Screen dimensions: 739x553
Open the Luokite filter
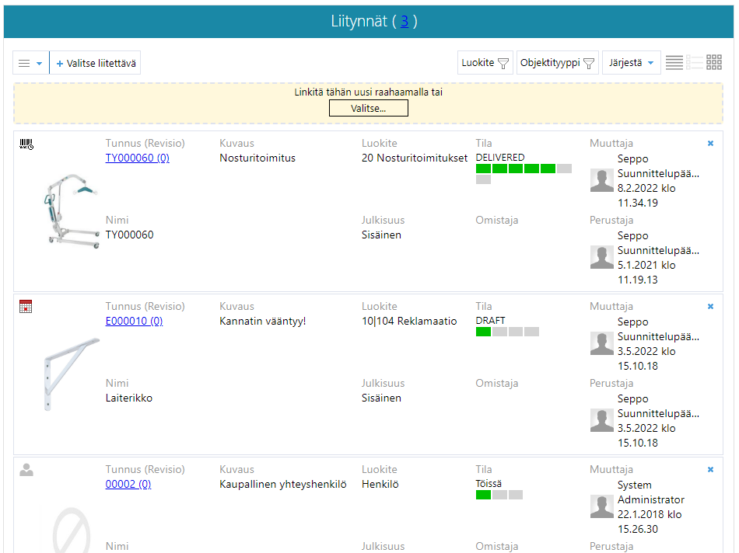point(485,63)
